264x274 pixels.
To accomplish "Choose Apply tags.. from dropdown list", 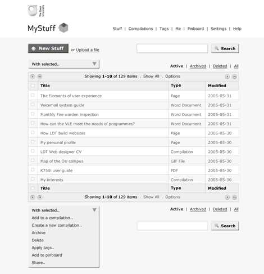I will [x=43, y=248].
